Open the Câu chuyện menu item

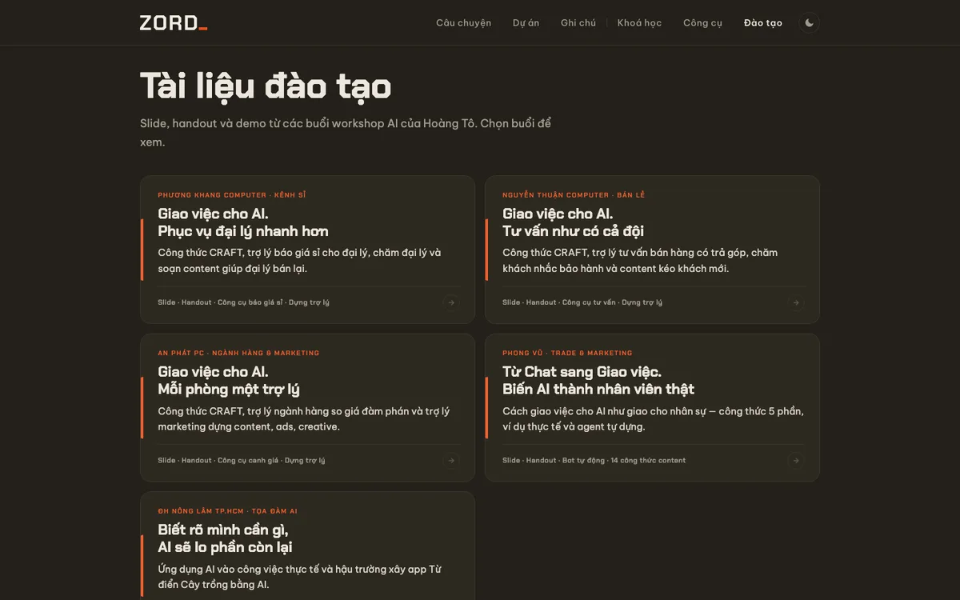pos(463,22)
